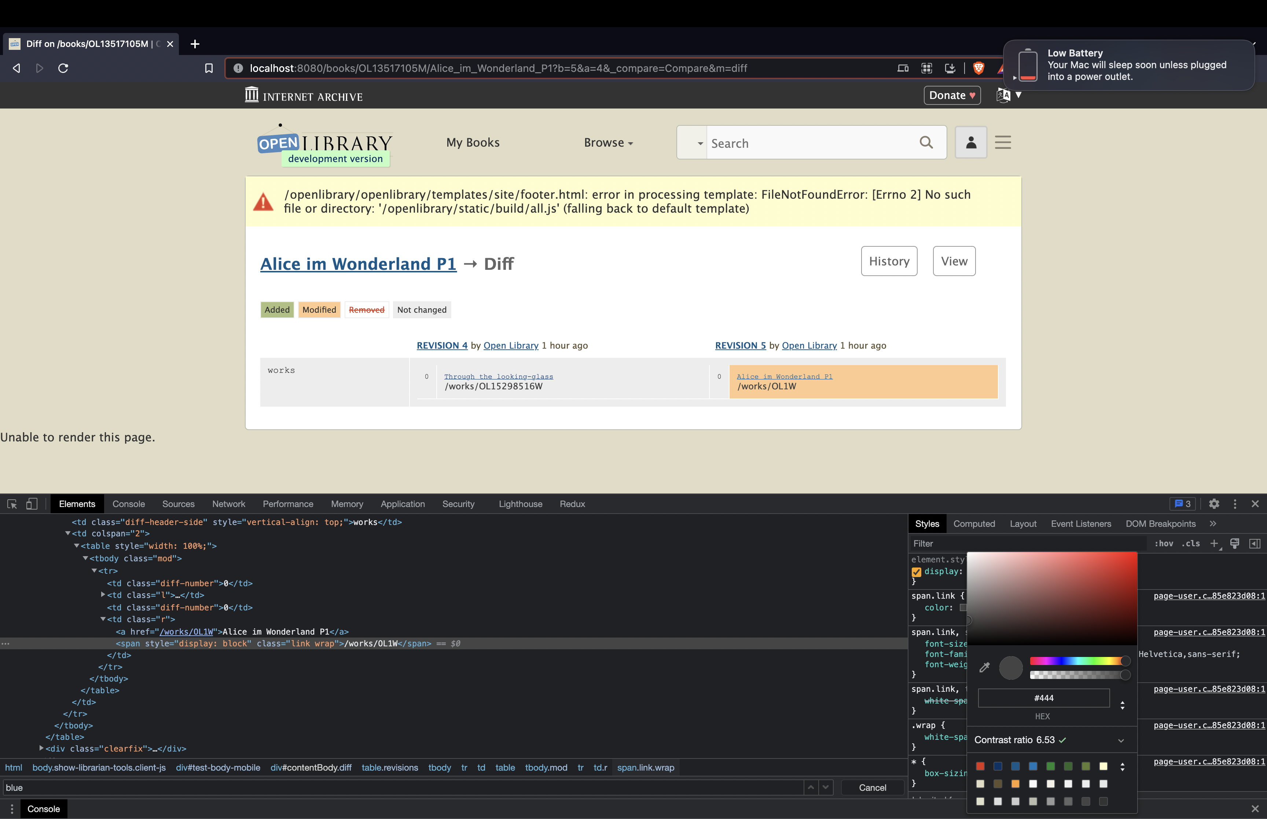Open DevTools three-dot customize menu
The width and height of the screenshot is (1267, 819).
[1235, 504]
